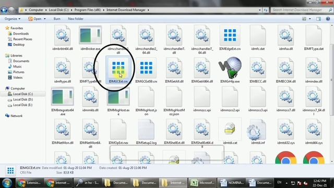
Task: Select the IDMGCExt.crx file icon
Action: [118, 68]
